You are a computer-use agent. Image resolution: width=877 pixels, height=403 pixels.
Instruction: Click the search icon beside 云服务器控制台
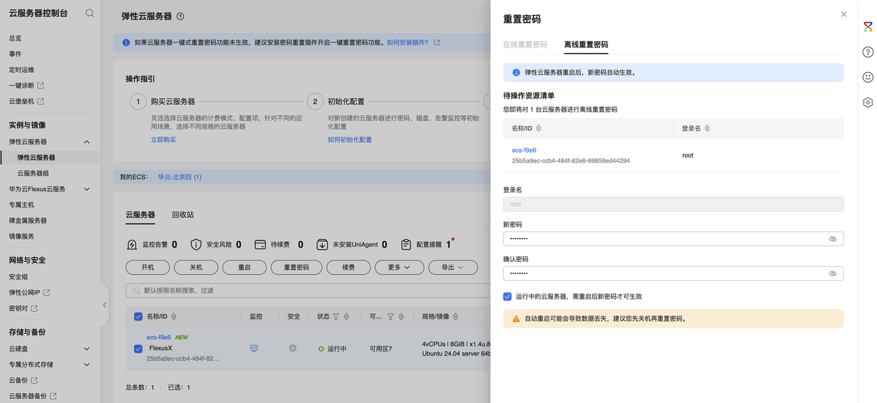(x=90, y=13)
